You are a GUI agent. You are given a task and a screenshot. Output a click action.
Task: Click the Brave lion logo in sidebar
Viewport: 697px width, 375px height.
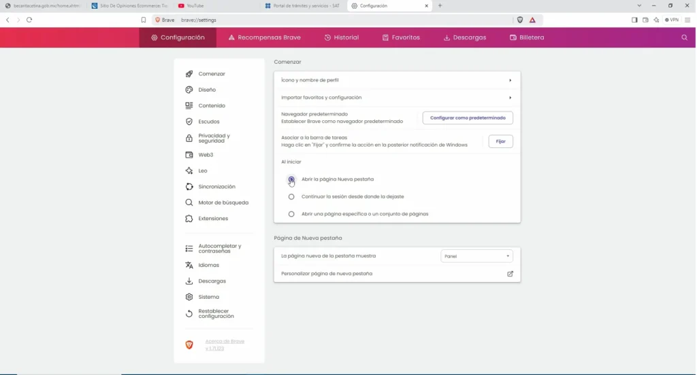coord(189,345)
